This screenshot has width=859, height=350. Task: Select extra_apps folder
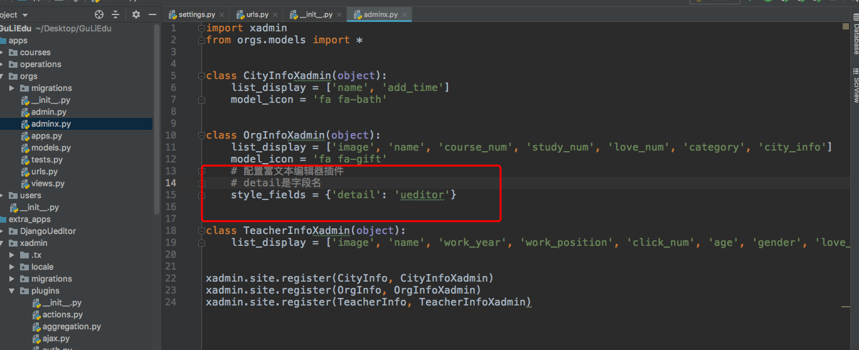[x=29, y=219]
